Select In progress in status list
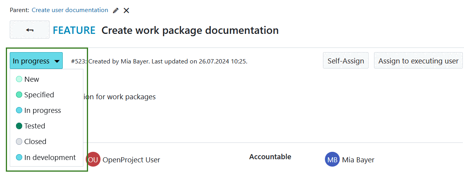This screenshot has height=181, width=464. pyautogui.click(x=42, y=110)
